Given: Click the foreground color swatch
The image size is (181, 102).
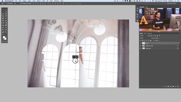Looking at the screenshot, I should (4, 37).
